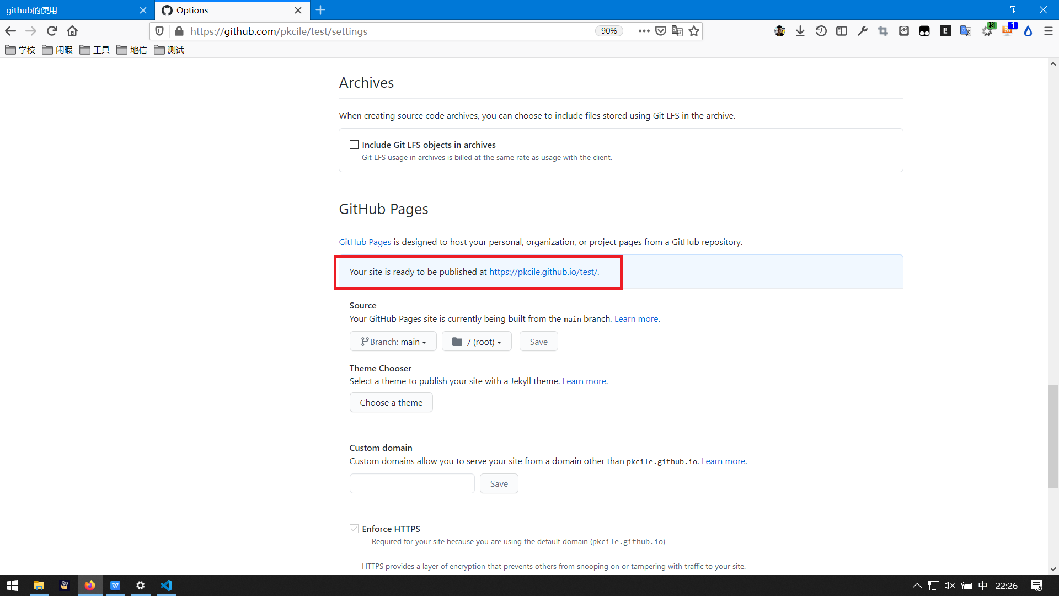Translate this page from address bar
The width and height of the screenshot is (1059, 596).
pos(677,31)
